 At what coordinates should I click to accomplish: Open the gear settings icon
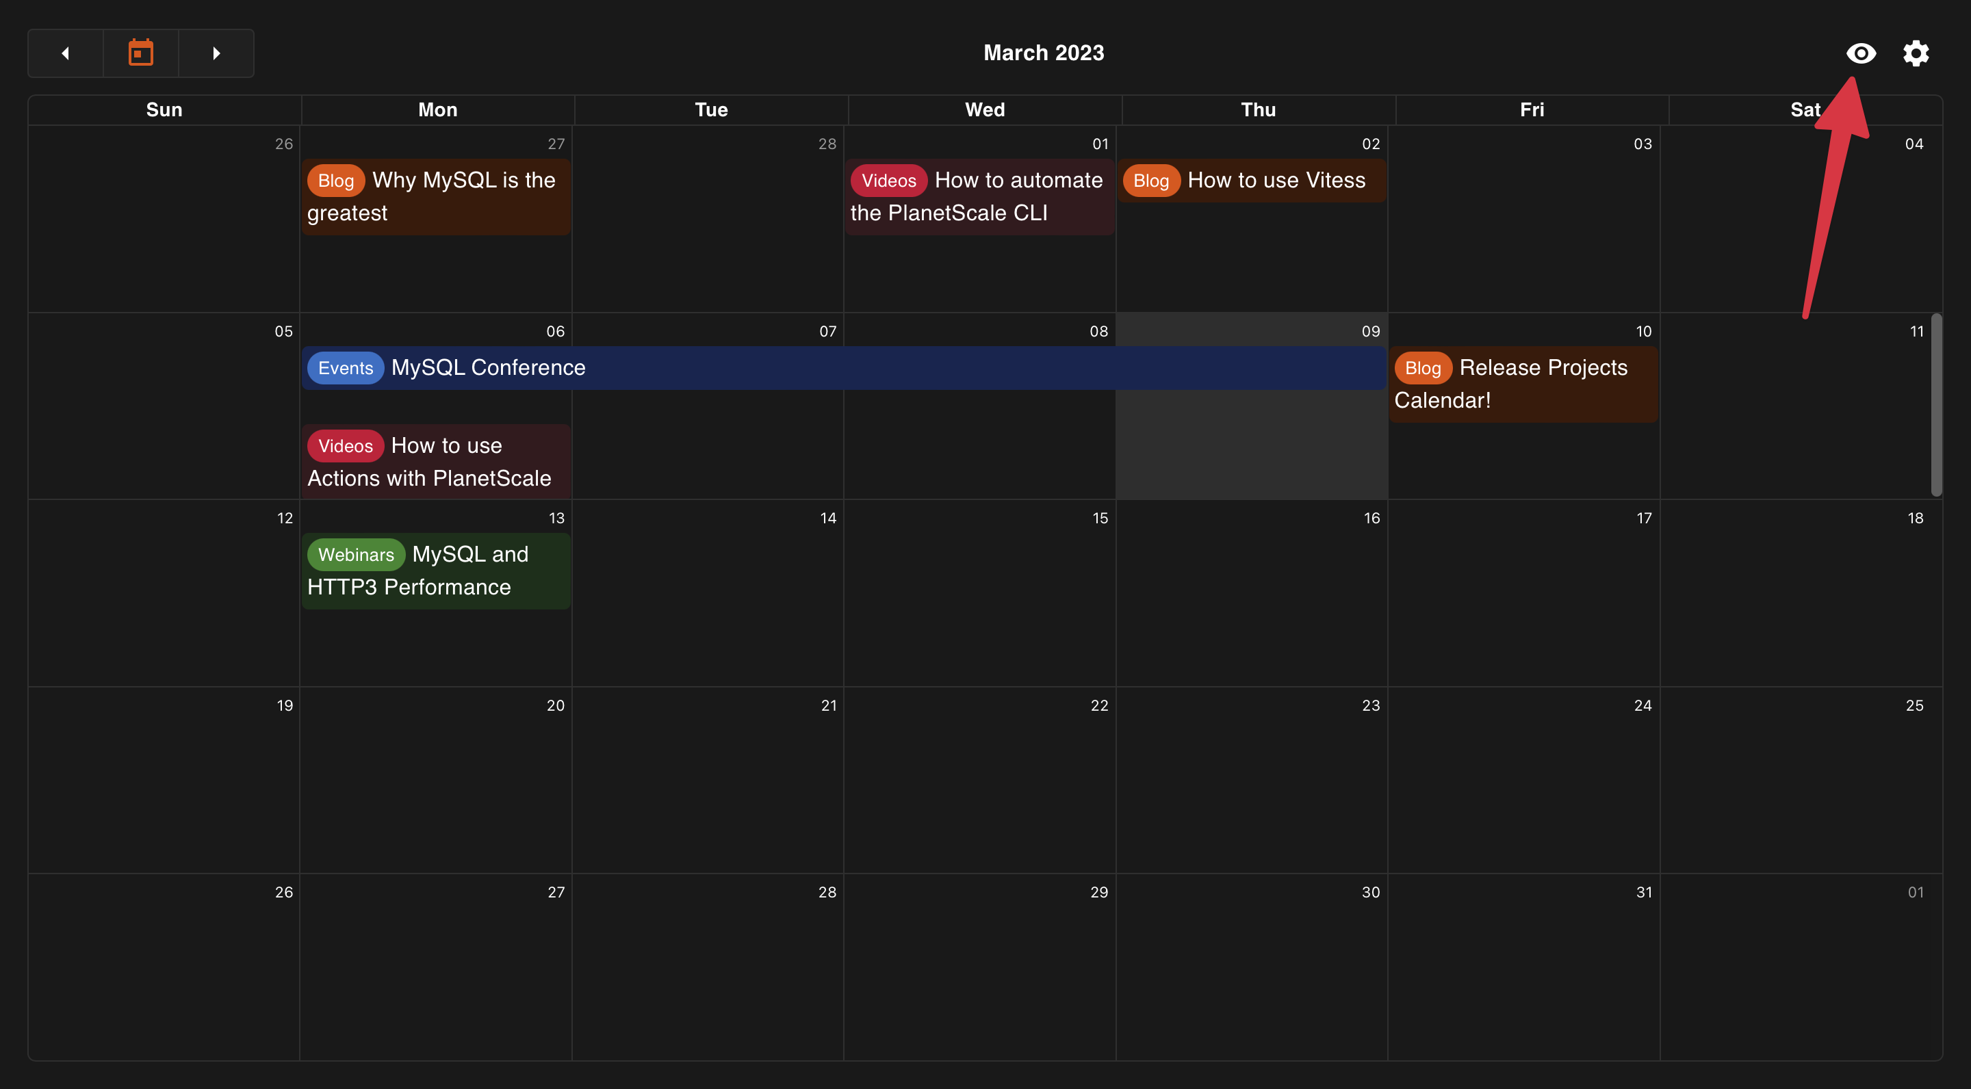pos(1915,53)
